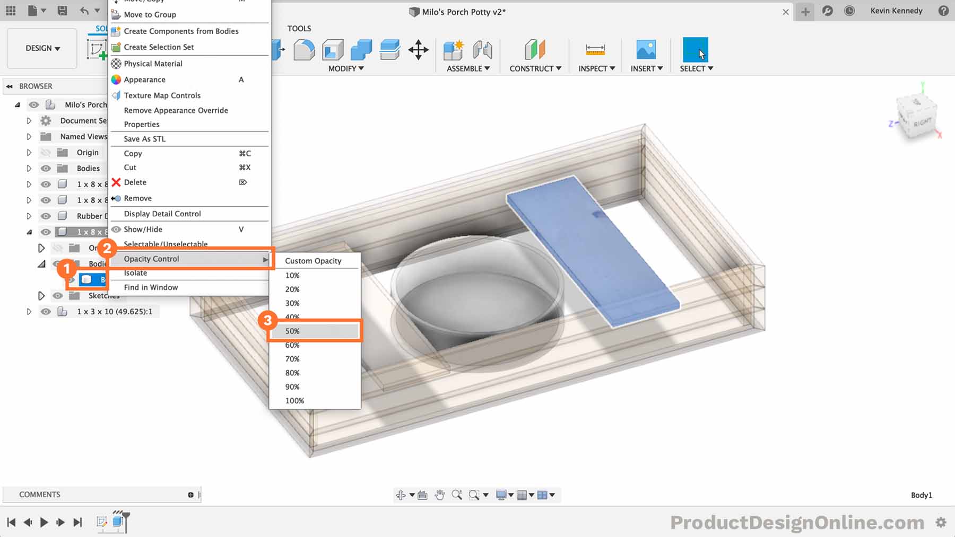The width and height of the screenshot is (955, 537).
Task: Choose Save As STL from the context menu
Action: [x=144, y=138]
